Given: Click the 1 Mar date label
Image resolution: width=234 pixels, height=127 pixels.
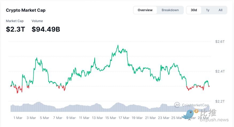Looking at the screenshot, I should tap(18, 118).
